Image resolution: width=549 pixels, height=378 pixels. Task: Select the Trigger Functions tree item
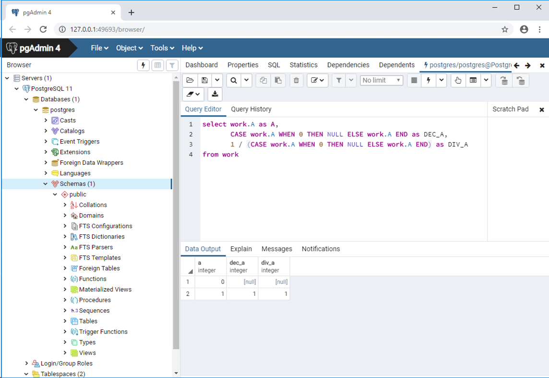point(103,332)
